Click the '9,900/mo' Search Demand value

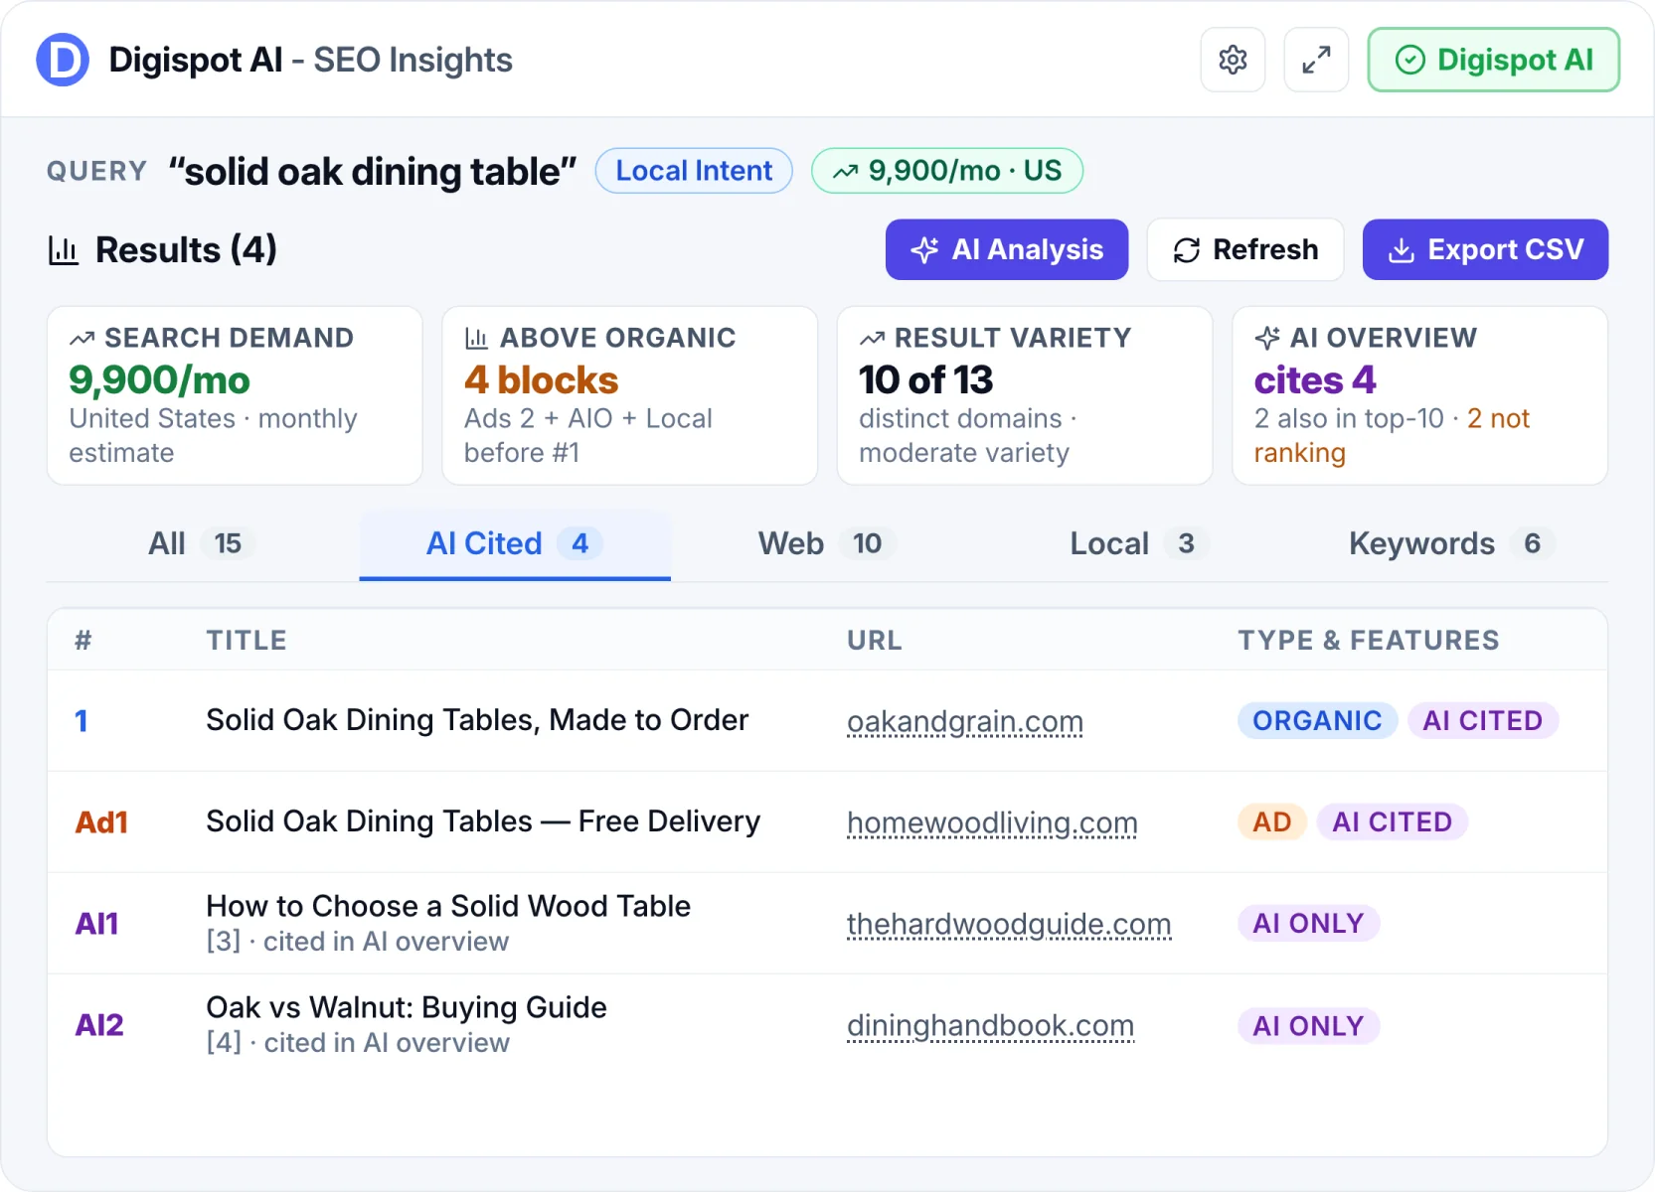(x=159, y=380)
